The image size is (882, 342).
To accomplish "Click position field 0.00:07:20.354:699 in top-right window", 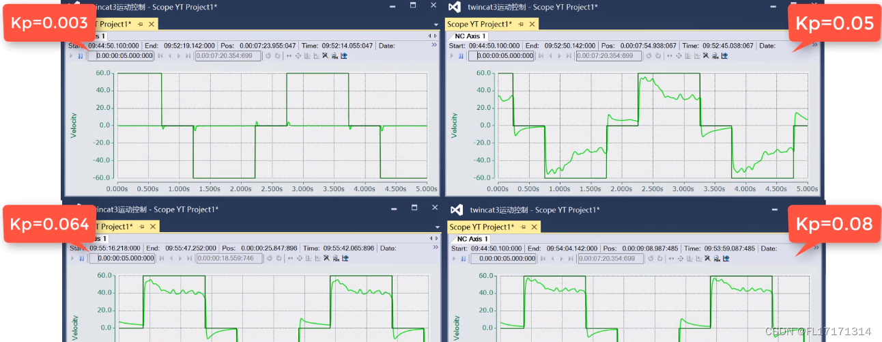I will pyautogui.click(x=609, y=55).
